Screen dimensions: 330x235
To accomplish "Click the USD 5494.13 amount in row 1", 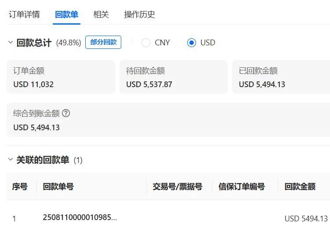I will tap(306, 219).
